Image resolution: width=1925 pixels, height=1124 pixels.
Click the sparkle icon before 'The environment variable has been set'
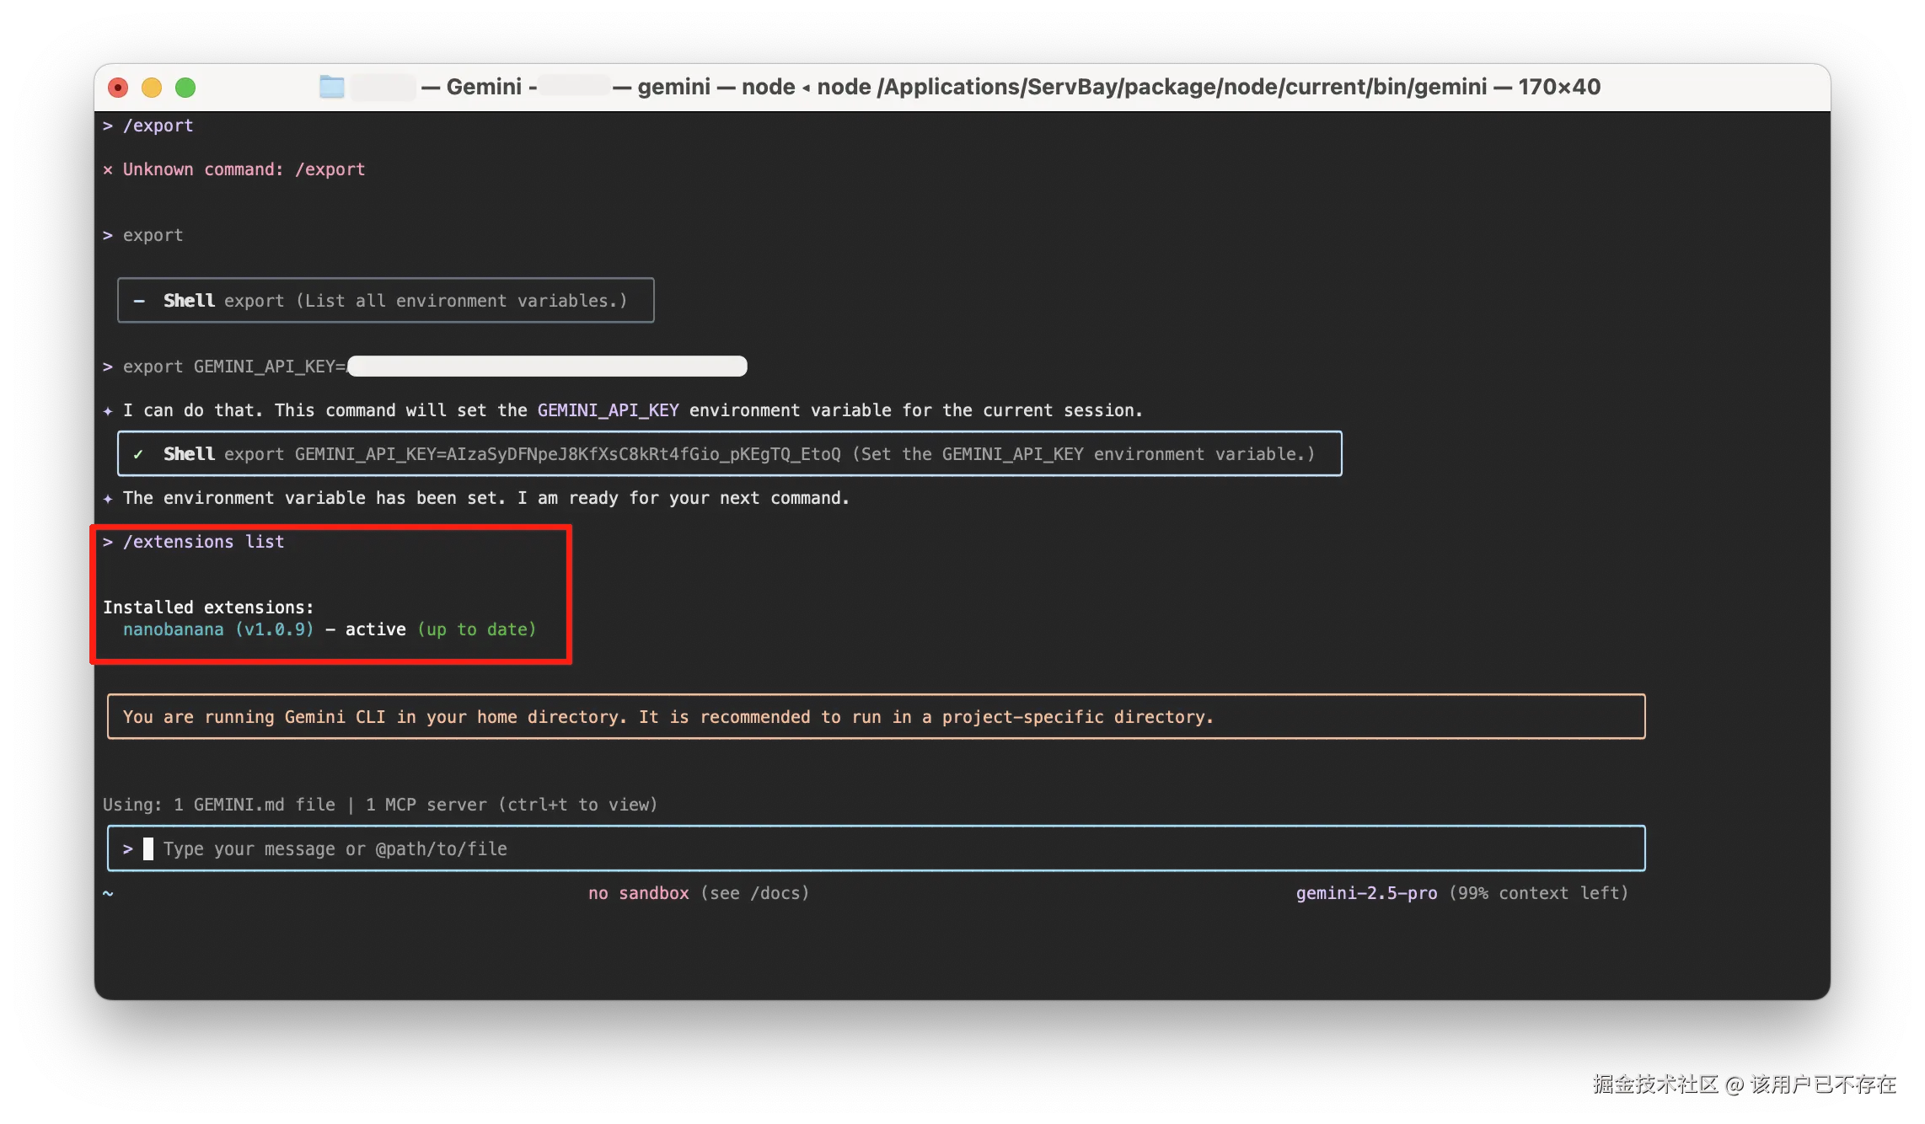point(108,499)
